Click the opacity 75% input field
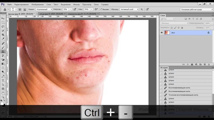214x120 pixels. click(66, 9)
